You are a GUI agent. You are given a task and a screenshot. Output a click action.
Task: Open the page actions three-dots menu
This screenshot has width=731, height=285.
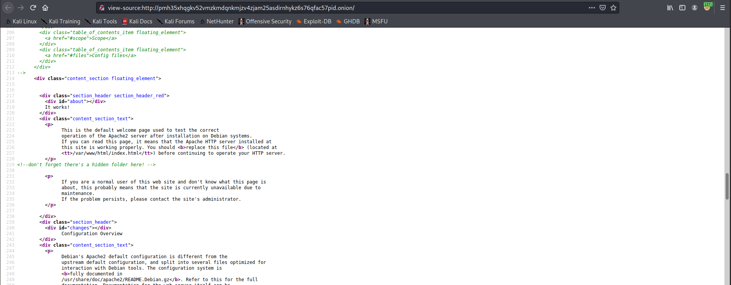click(592, 8)
